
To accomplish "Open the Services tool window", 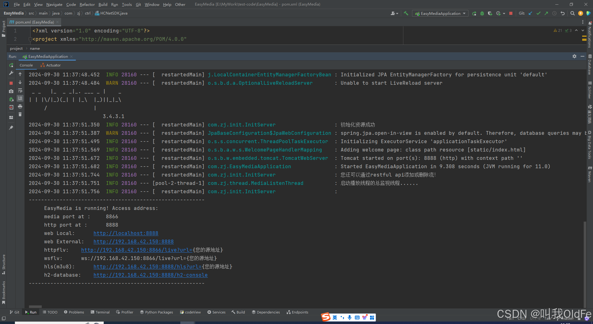I will click(216, 312).
